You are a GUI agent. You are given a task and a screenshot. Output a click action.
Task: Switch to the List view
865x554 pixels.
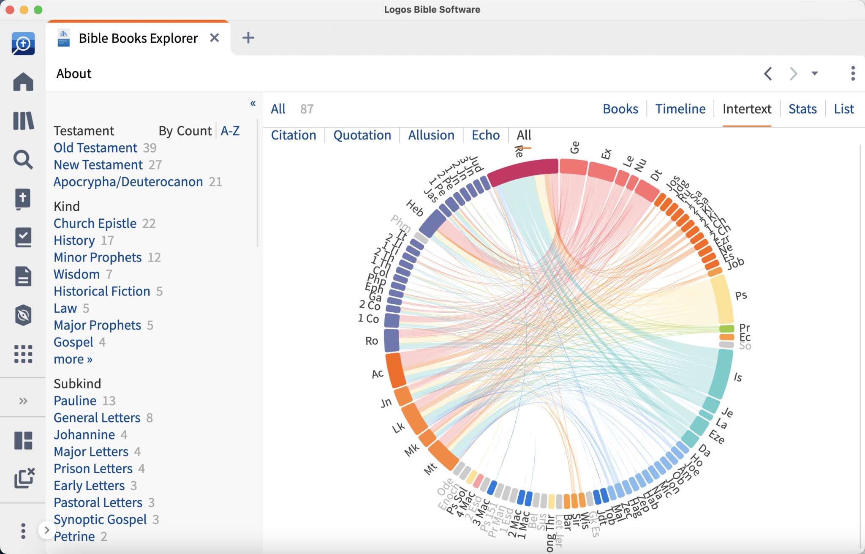click(844, 109)
